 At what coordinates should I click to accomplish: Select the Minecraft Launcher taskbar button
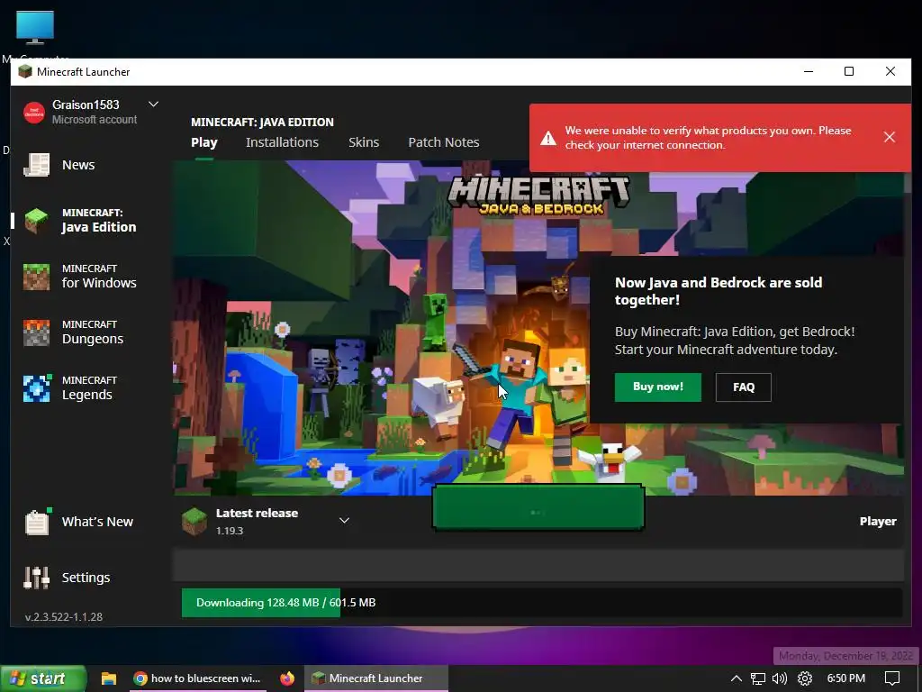pyautogui.click(x=376, y=678)
